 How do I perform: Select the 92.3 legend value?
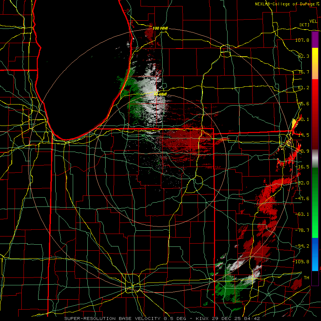(x=304, y=56)
